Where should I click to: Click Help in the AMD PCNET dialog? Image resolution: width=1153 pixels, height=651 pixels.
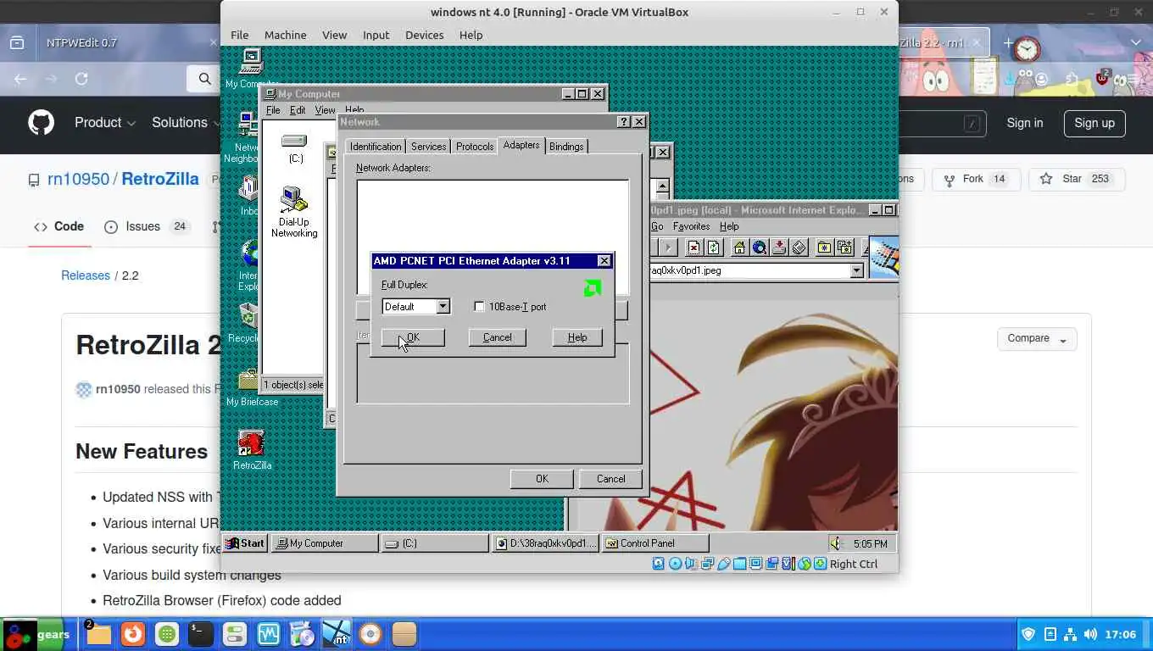[577, 337]
